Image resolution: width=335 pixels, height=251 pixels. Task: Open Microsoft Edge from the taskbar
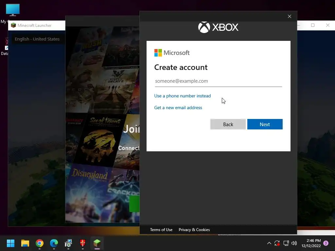tap(54, 243)
